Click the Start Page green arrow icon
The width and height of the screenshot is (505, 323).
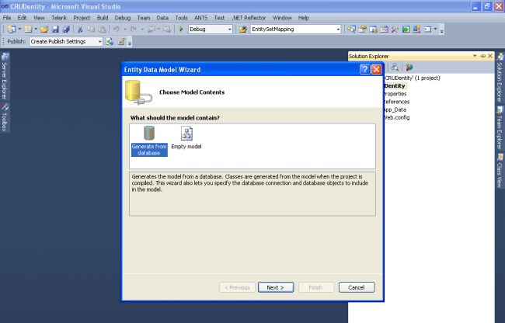[406, 30]
